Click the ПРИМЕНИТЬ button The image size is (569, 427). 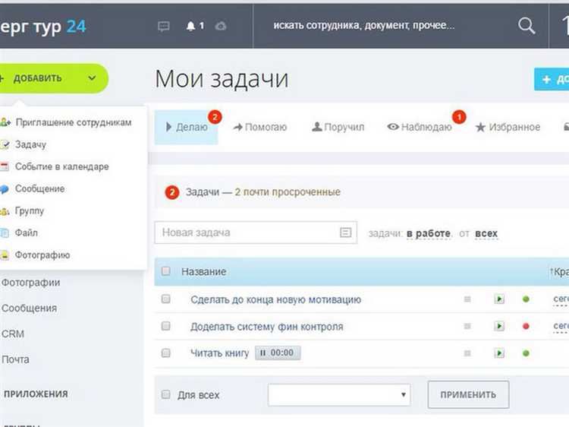click(x=468, y=394)
